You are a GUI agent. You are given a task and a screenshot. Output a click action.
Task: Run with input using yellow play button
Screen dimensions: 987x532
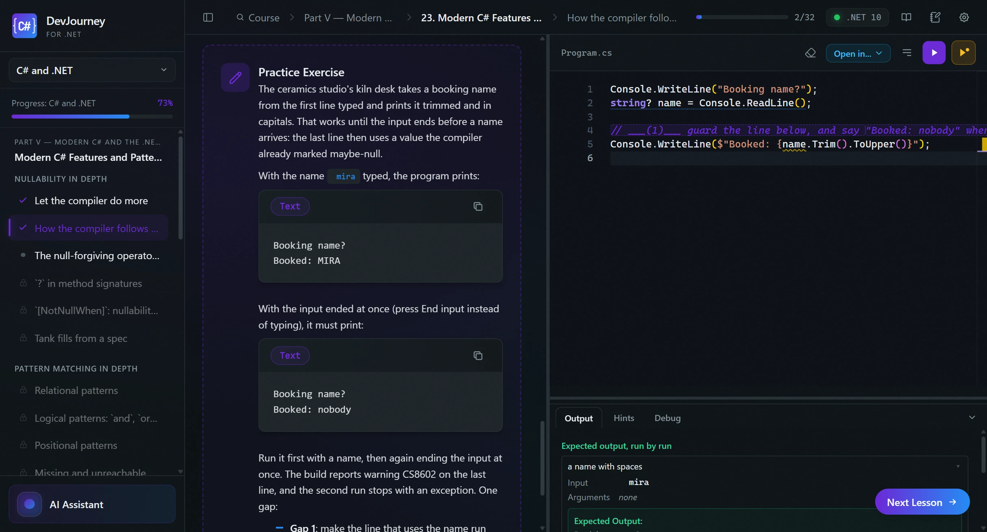[x=963, y=53]
